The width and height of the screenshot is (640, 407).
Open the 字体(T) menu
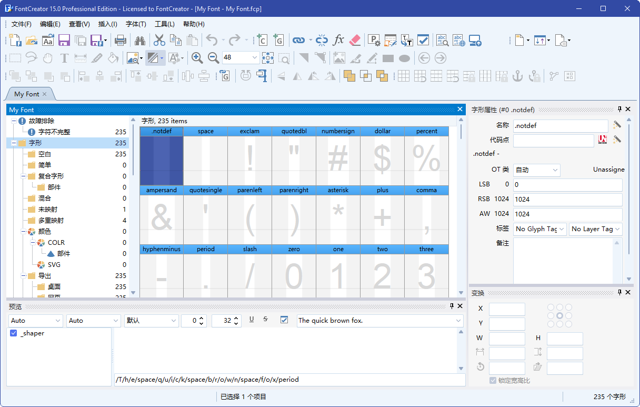pyautogui.click(x=136, y=24)
